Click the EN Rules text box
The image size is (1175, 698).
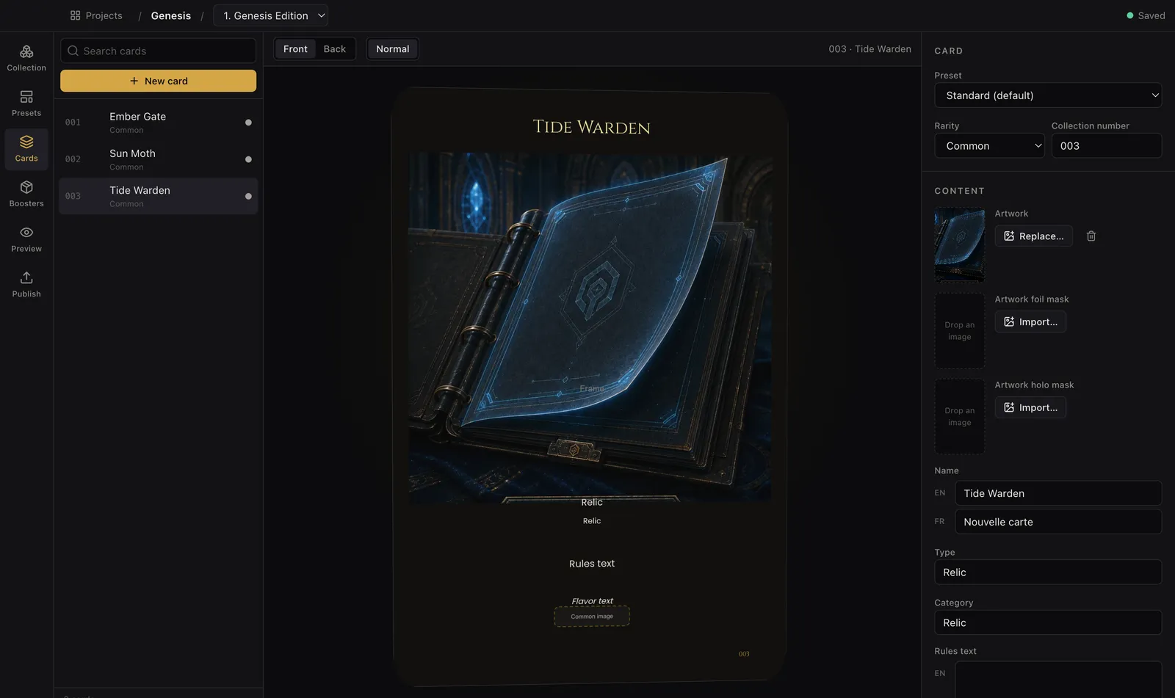click(x=1058, y=679)
